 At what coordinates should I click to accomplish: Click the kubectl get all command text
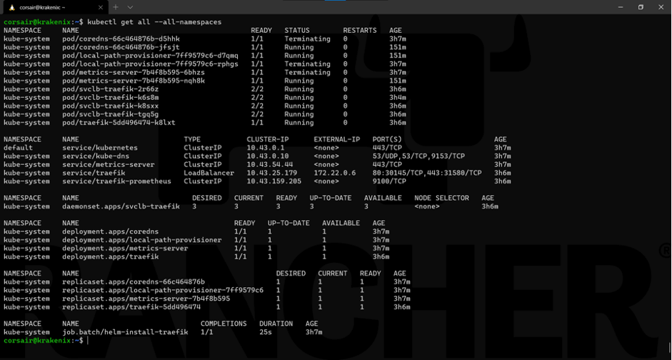[x=154, y=22]
